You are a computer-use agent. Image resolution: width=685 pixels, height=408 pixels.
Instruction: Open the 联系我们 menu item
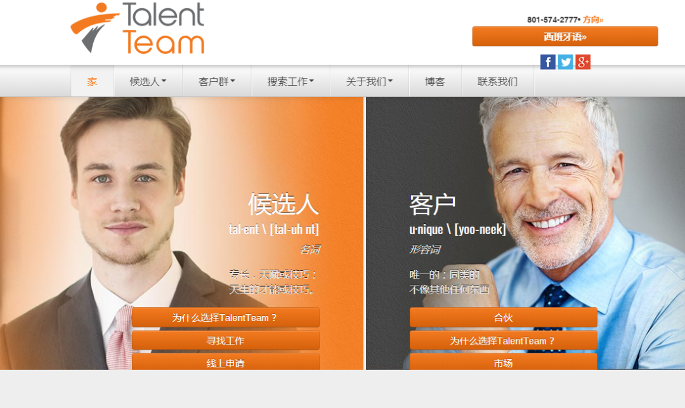click(498, 81)
